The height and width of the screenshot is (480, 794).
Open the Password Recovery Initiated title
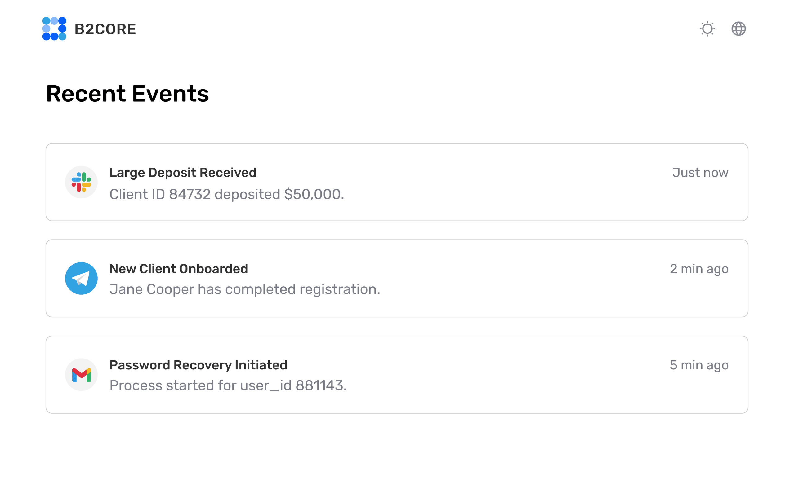[198, 365]
